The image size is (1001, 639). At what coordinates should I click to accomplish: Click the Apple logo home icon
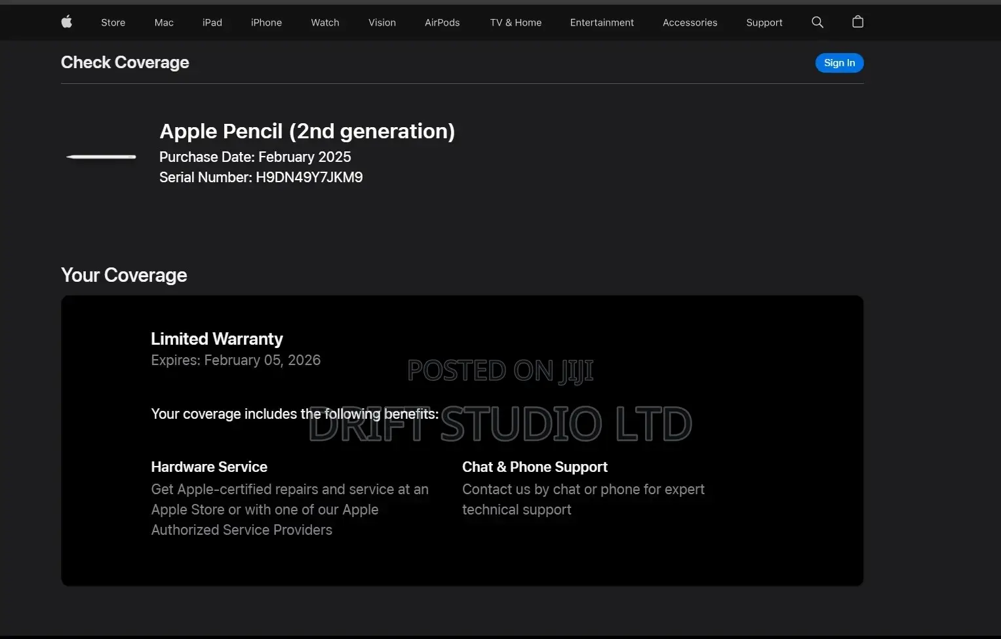pos(66,22)
